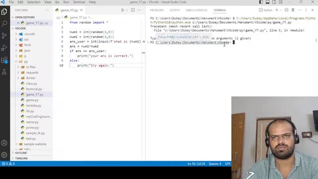
Task: Open the Accounts menu icon
Action: (x=4, y=143)
